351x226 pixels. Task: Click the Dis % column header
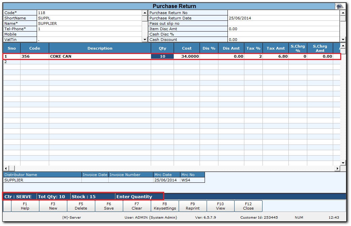pos(209,48)
